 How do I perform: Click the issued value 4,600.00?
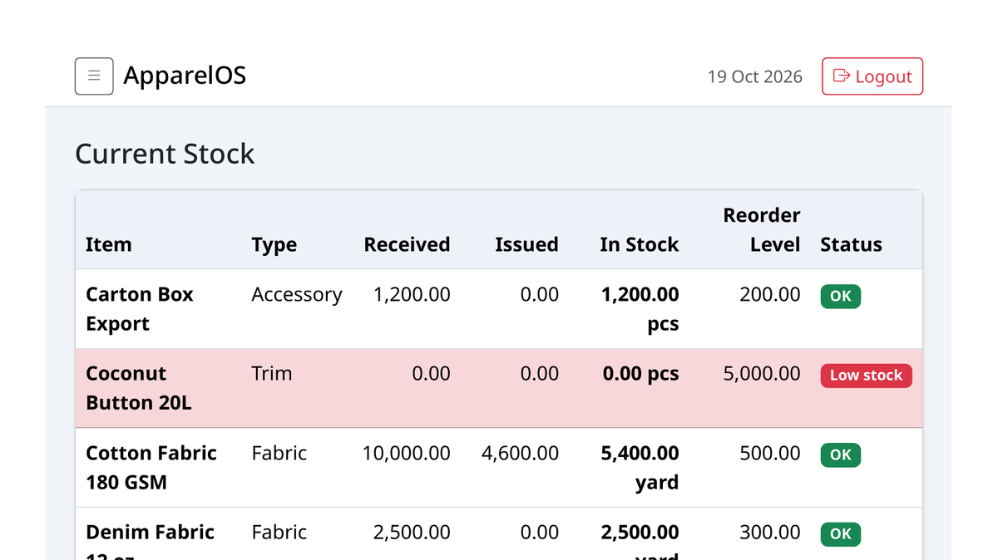(520, 453)
